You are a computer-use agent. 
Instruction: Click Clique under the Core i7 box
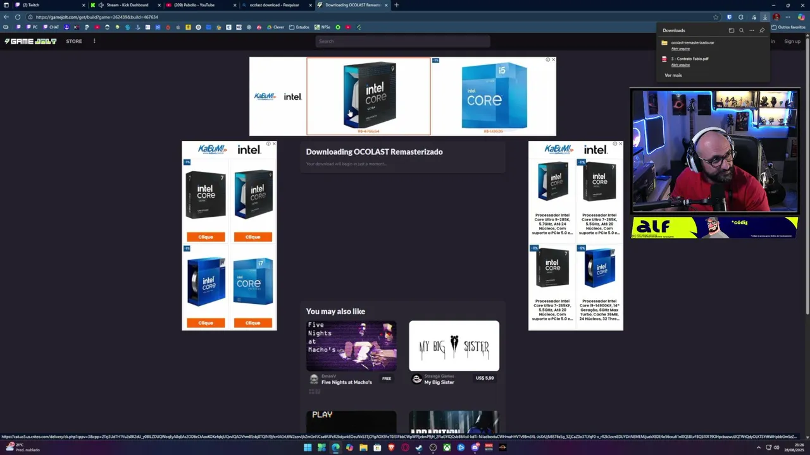(x=252, y=323)
